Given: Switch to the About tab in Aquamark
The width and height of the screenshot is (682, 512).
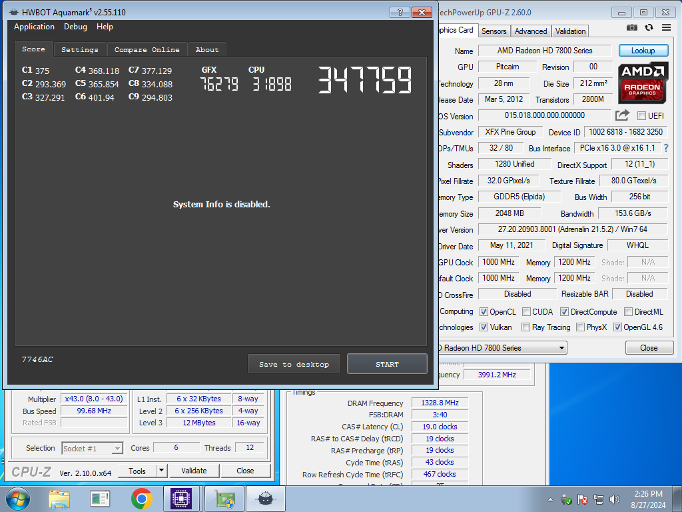Looking at the screenshot, I should pyautogui.click(x=207, y=49).
